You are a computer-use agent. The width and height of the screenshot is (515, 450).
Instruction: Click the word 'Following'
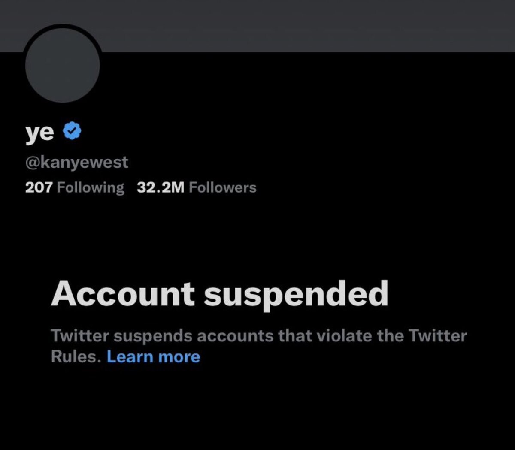[91, 187]
